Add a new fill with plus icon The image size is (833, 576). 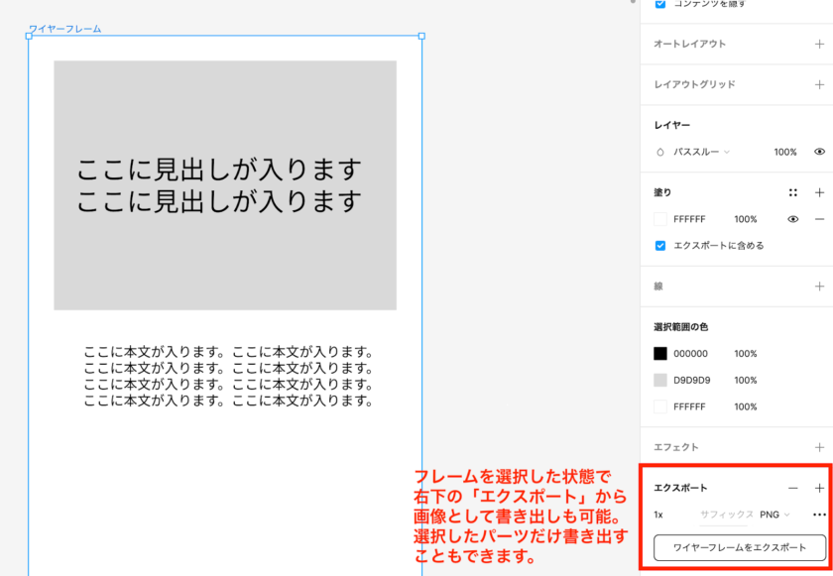[x=819, y=192]
